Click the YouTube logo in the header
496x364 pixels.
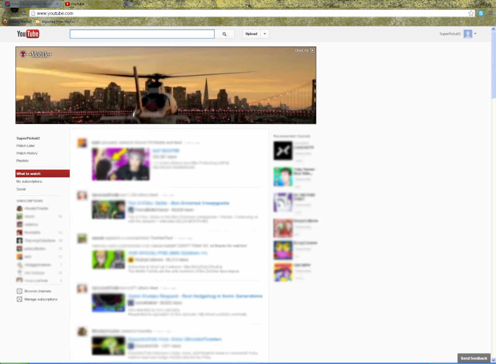pos(28,34)
